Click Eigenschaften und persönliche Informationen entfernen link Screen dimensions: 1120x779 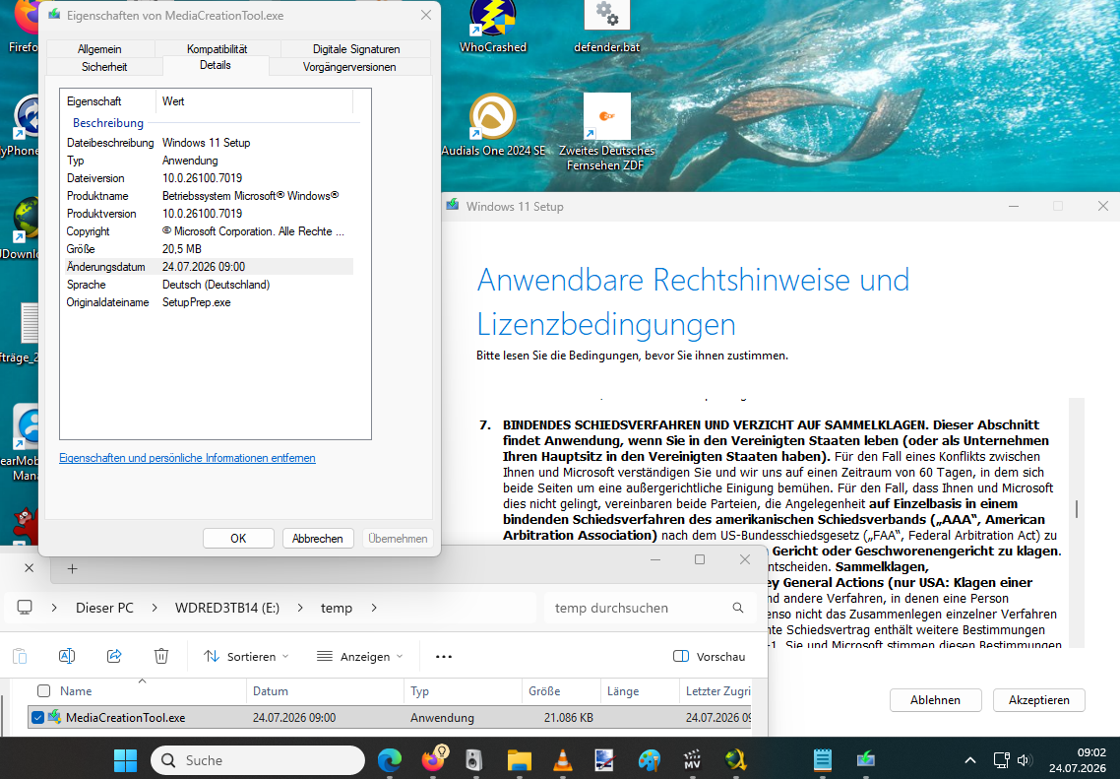pyautogui.click(x=187, y=458)
